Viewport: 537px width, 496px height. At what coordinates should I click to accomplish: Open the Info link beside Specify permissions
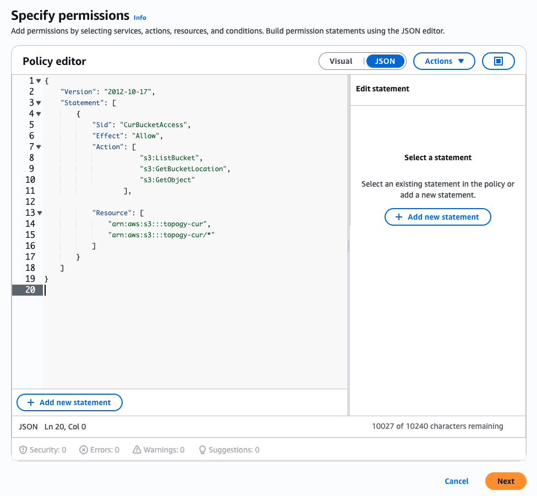coord(140,18)
